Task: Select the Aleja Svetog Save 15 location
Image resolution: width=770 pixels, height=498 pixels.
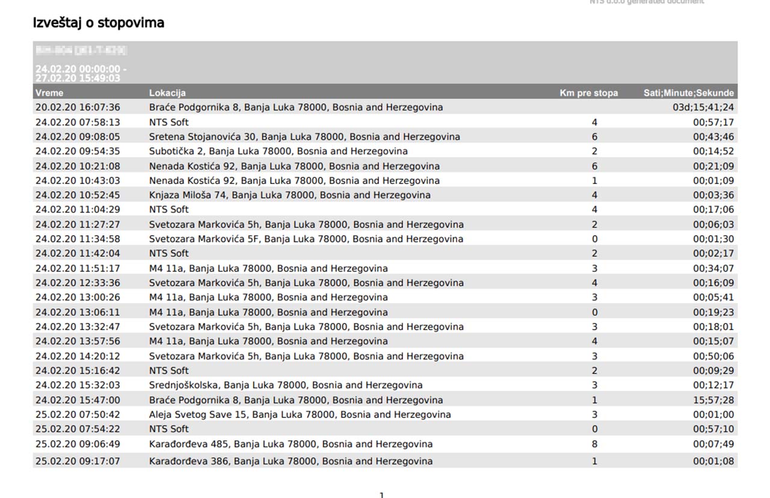Action: 300,414
